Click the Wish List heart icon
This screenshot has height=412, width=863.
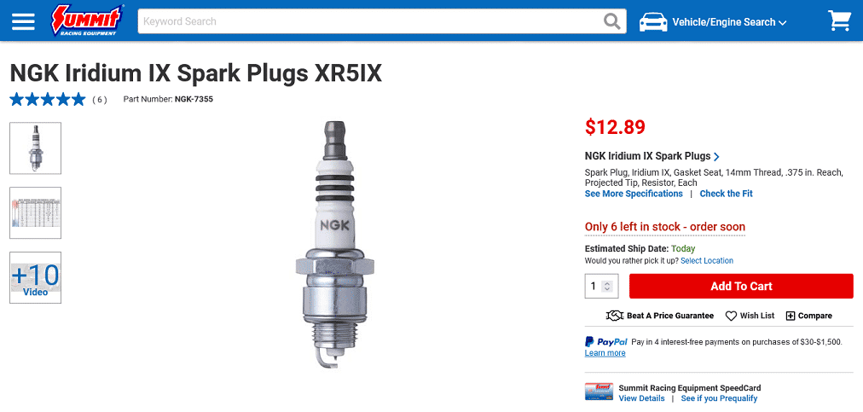point(731,316)
